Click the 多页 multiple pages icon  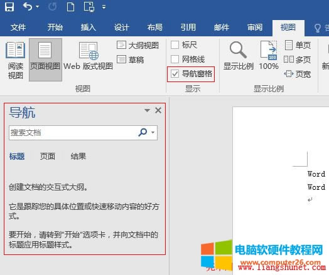(289, 60)
